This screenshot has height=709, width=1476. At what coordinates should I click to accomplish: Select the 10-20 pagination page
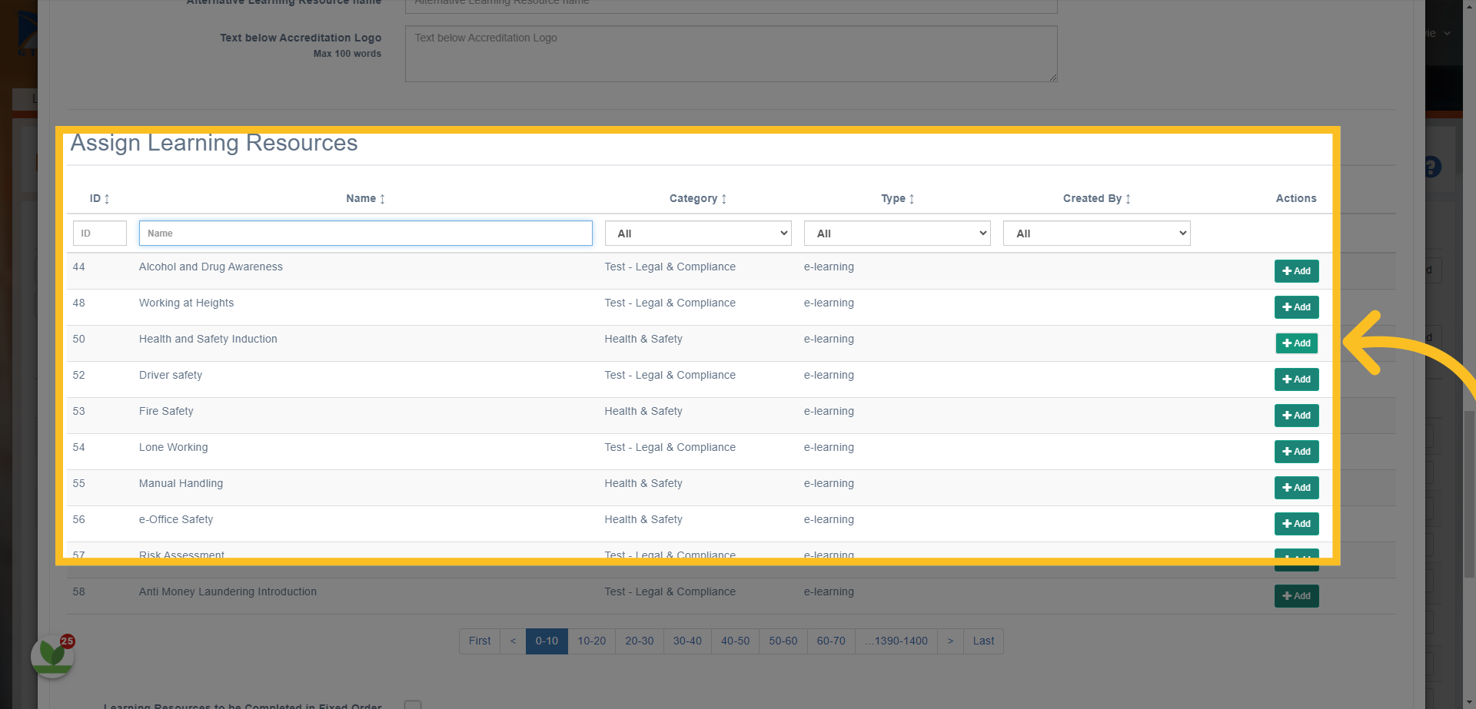tap(592, 641)
